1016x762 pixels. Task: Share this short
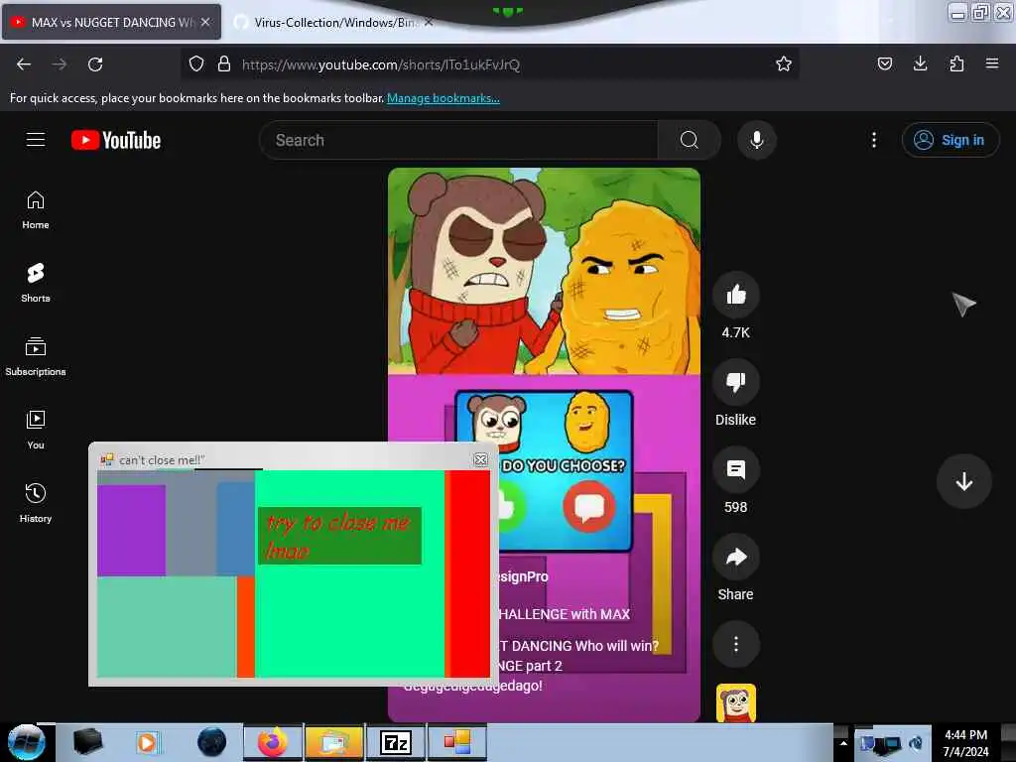735,557
